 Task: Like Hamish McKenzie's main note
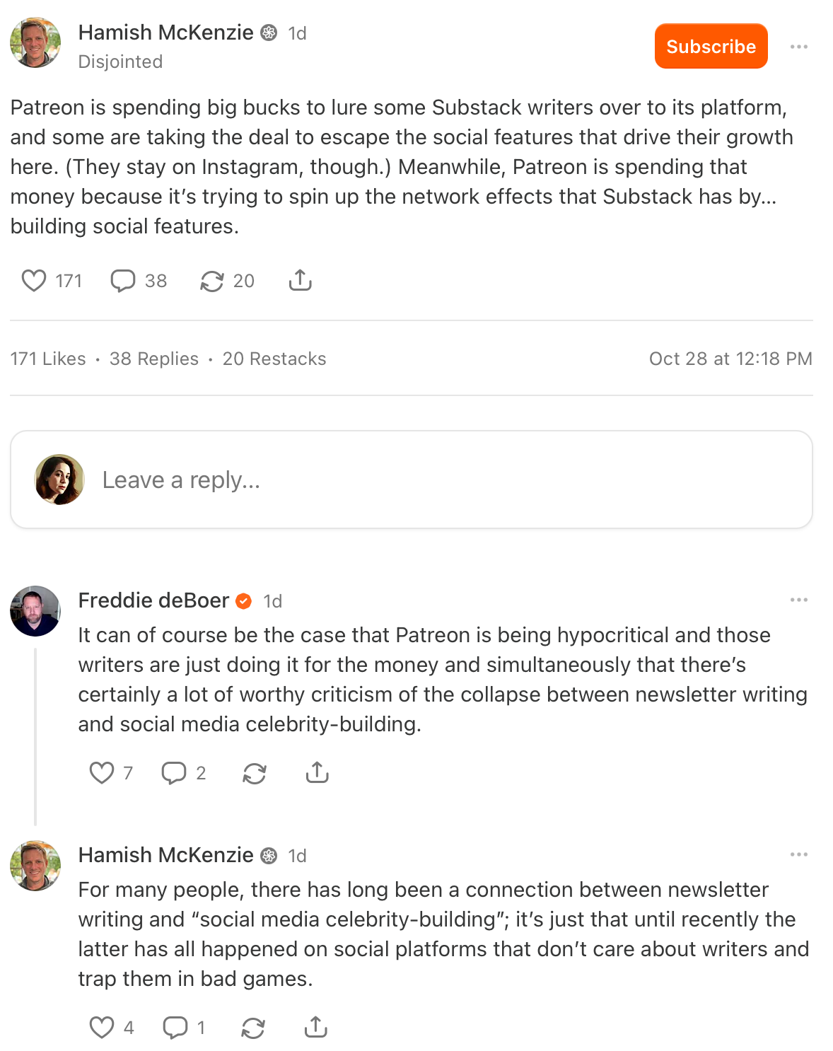(34, 281)
